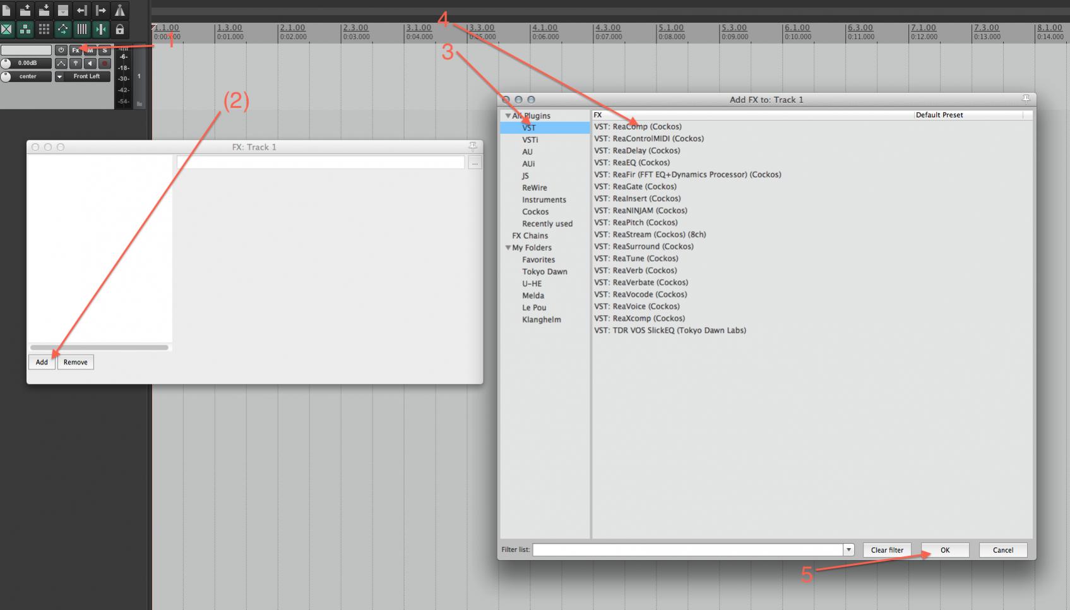
Task: Click the Save project toolbar icon
Action: [x=44, y=10]
